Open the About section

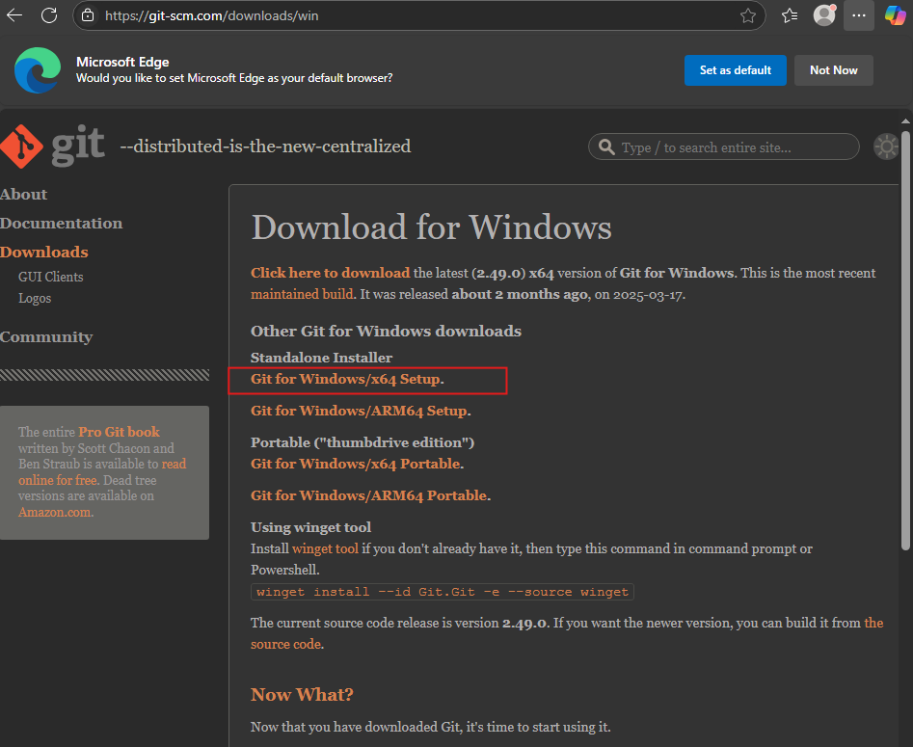[x=23, y=195]
